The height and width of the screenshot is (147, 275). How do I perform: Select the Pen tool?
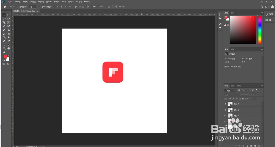click(9, 41)
